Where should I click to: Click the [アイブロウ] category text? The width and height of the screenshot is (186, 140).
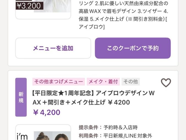pyautogui.click(x=92, y=27)
